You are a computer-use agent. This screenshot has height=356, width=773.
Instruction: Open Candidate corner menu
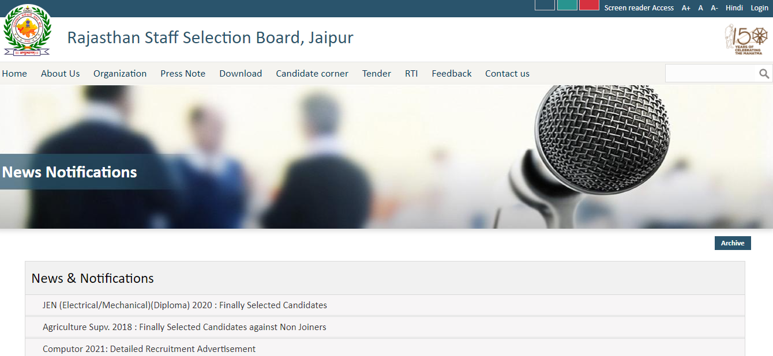312,73
